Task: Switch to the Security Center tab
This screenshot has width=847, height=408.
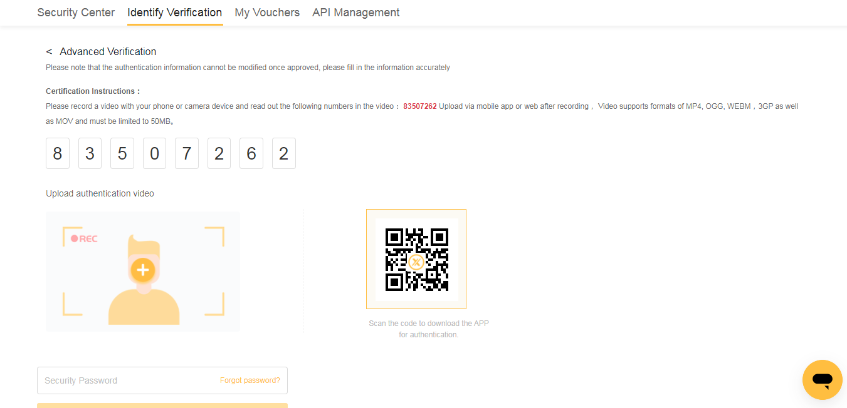Action: [75, 13]
